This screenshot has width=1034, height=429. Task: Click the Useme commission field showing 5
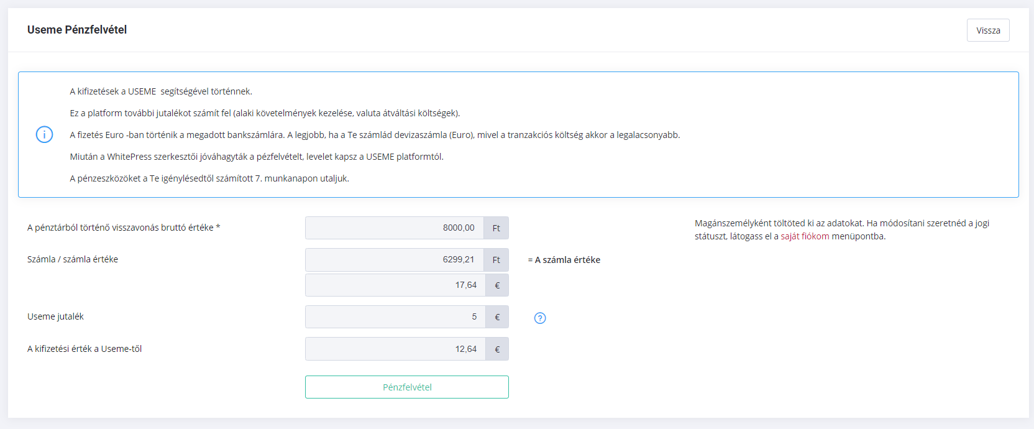tap(395, 316)
